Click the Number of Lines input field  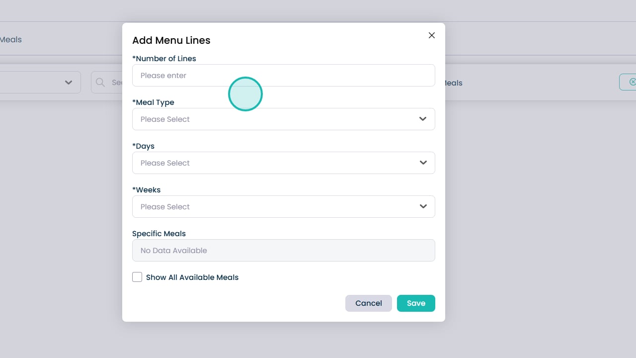[283, 76]
